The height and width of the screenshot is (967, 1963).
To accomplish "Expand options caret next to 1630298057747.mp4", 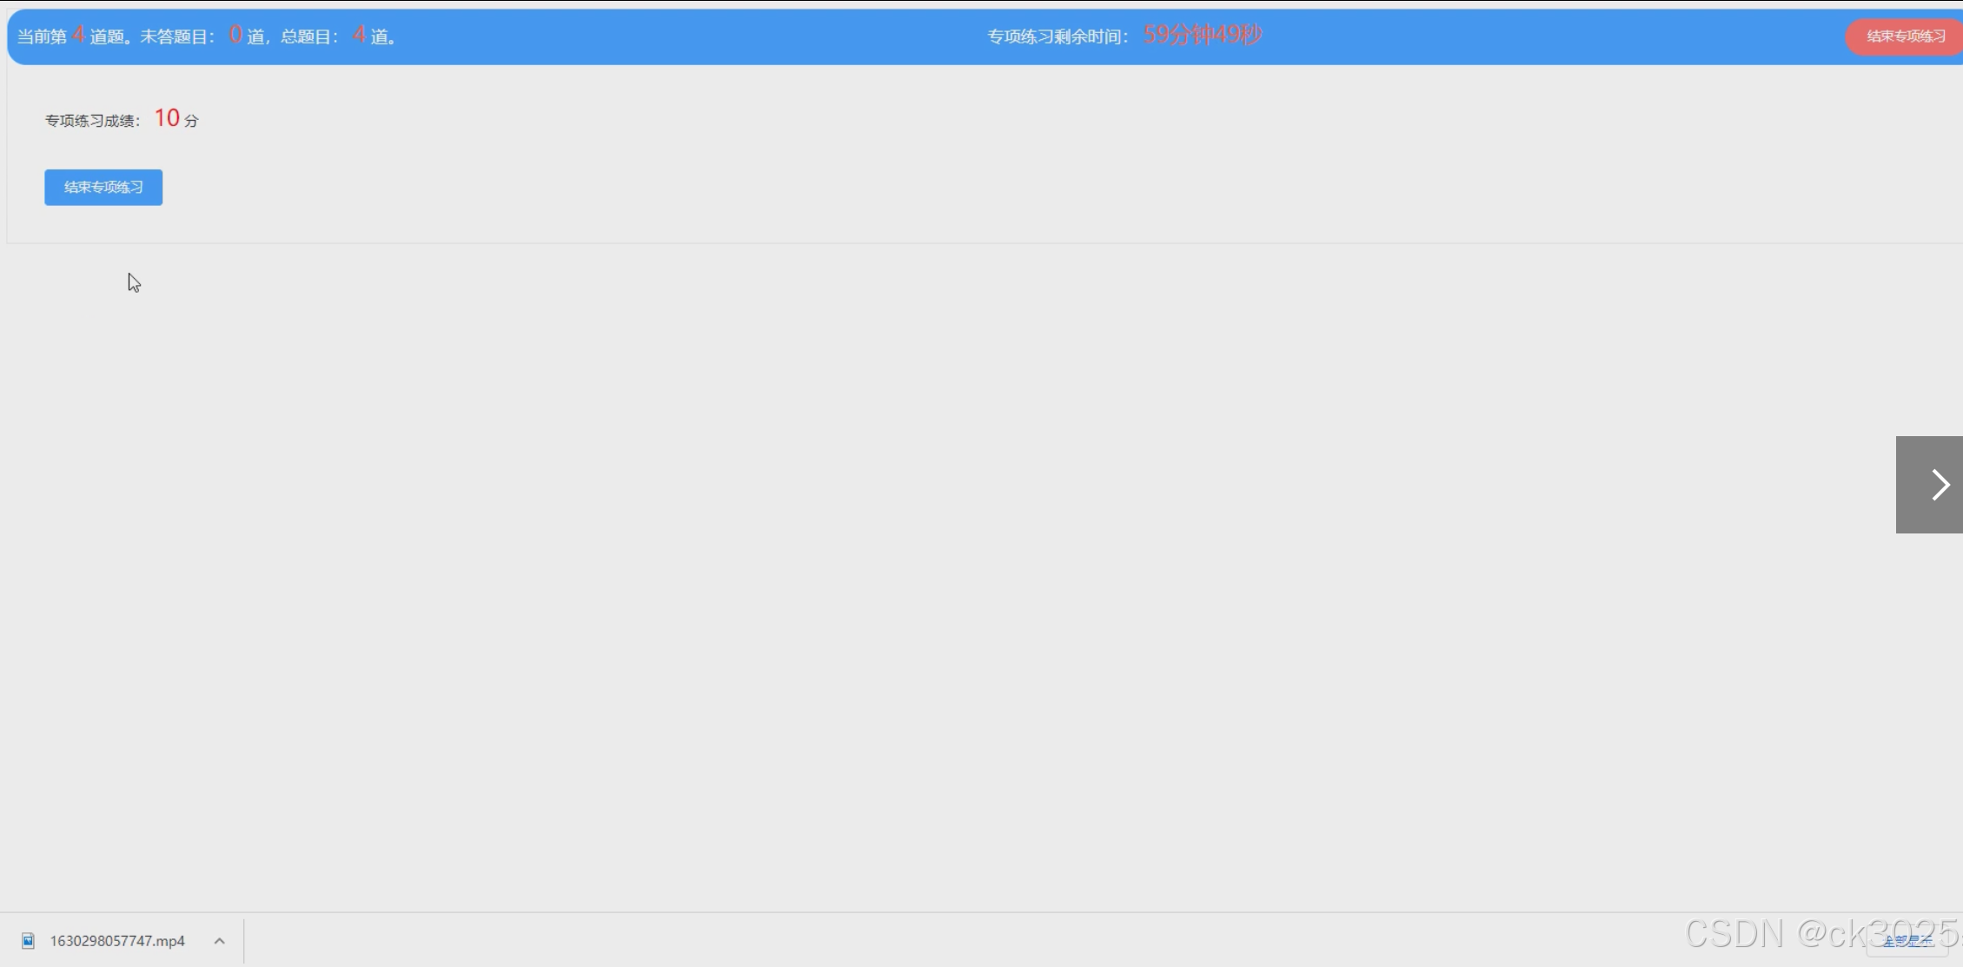I will coord(220,941).
